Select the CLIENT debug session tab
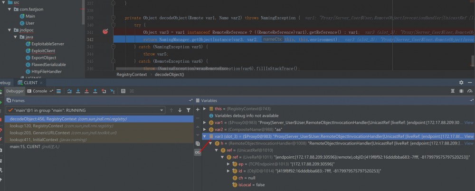Screen dimensions: 475x191 [30, 83]
